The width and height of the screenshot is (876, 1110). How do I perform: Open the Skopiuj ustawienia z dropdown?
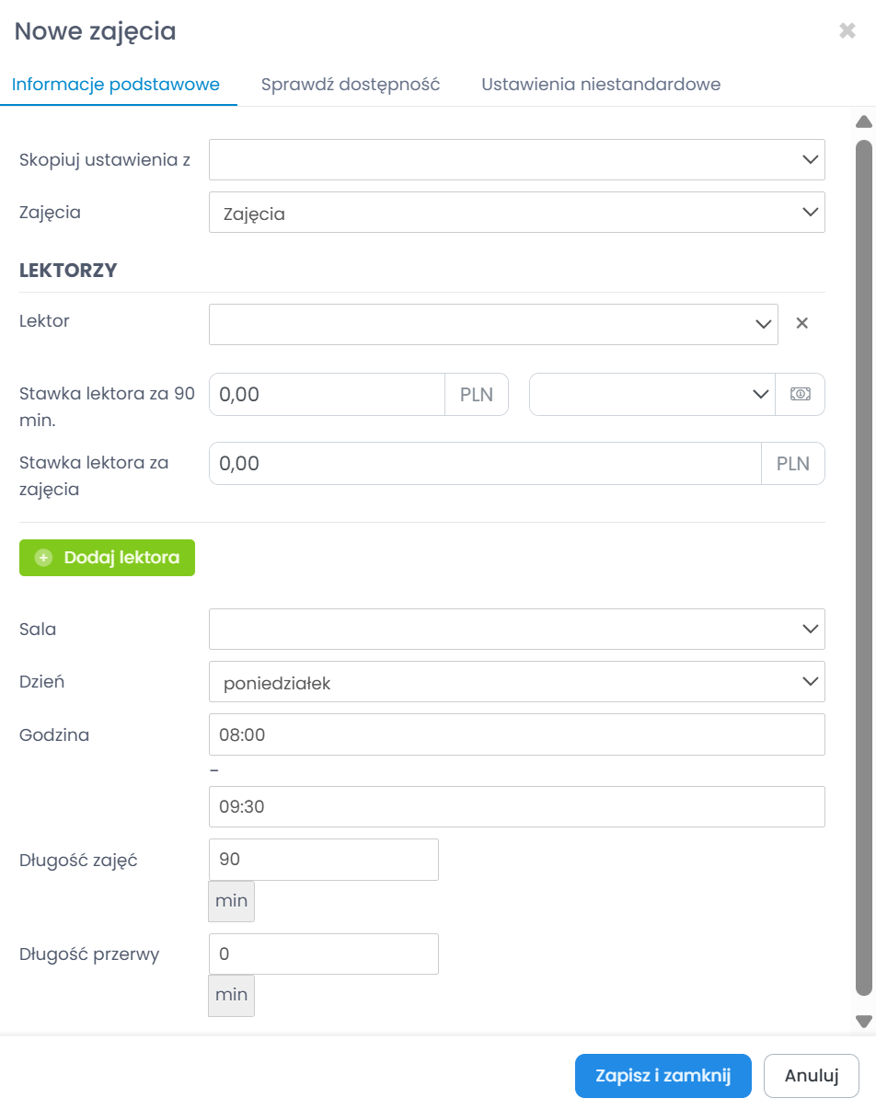point(516,159)
